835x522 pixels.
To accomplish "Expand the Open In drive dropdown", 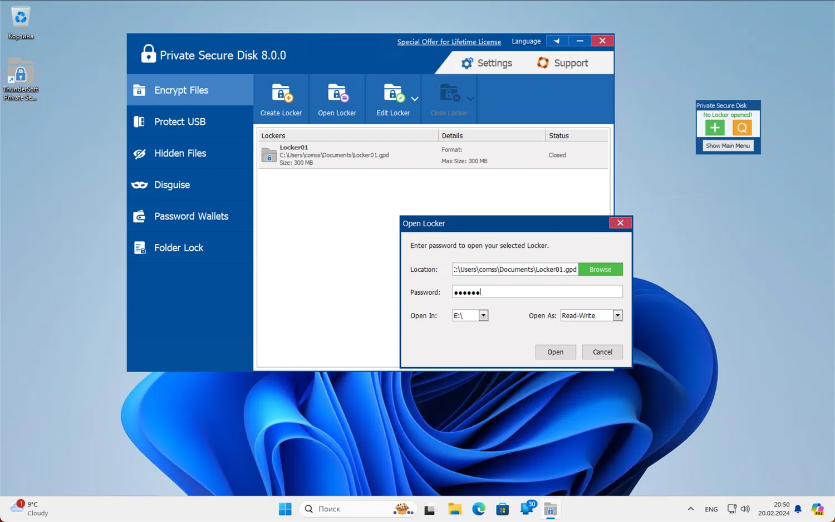I will pos(483,316).
